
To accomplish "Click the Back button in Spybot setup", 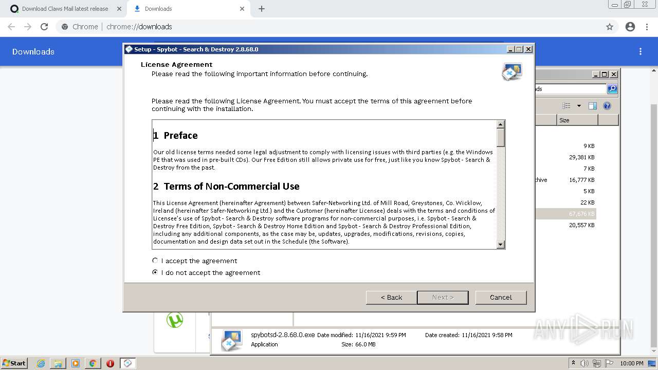I will pyautogui.click(x=391, y=297).
